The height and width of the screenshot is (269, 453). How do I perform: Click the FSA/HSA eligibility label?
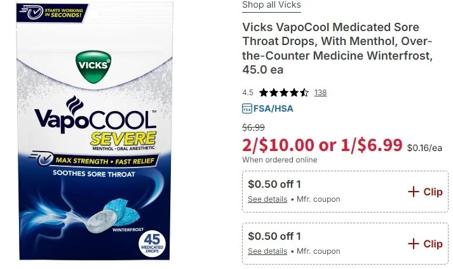point(273,109)
